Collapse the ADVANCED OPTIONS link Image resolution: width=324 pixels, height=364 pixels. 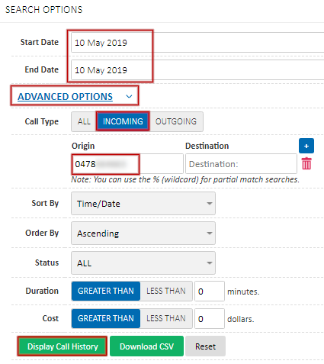[x=65, y=97]
